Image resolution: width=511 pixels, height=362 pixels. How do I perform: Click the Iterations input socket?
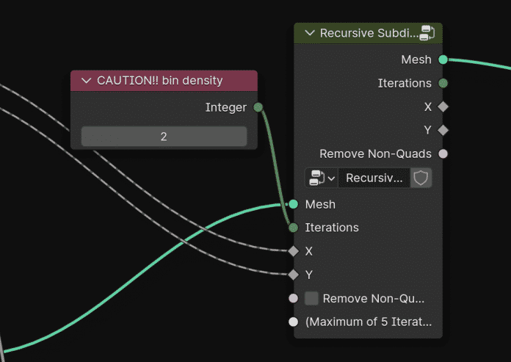[293, 228]
